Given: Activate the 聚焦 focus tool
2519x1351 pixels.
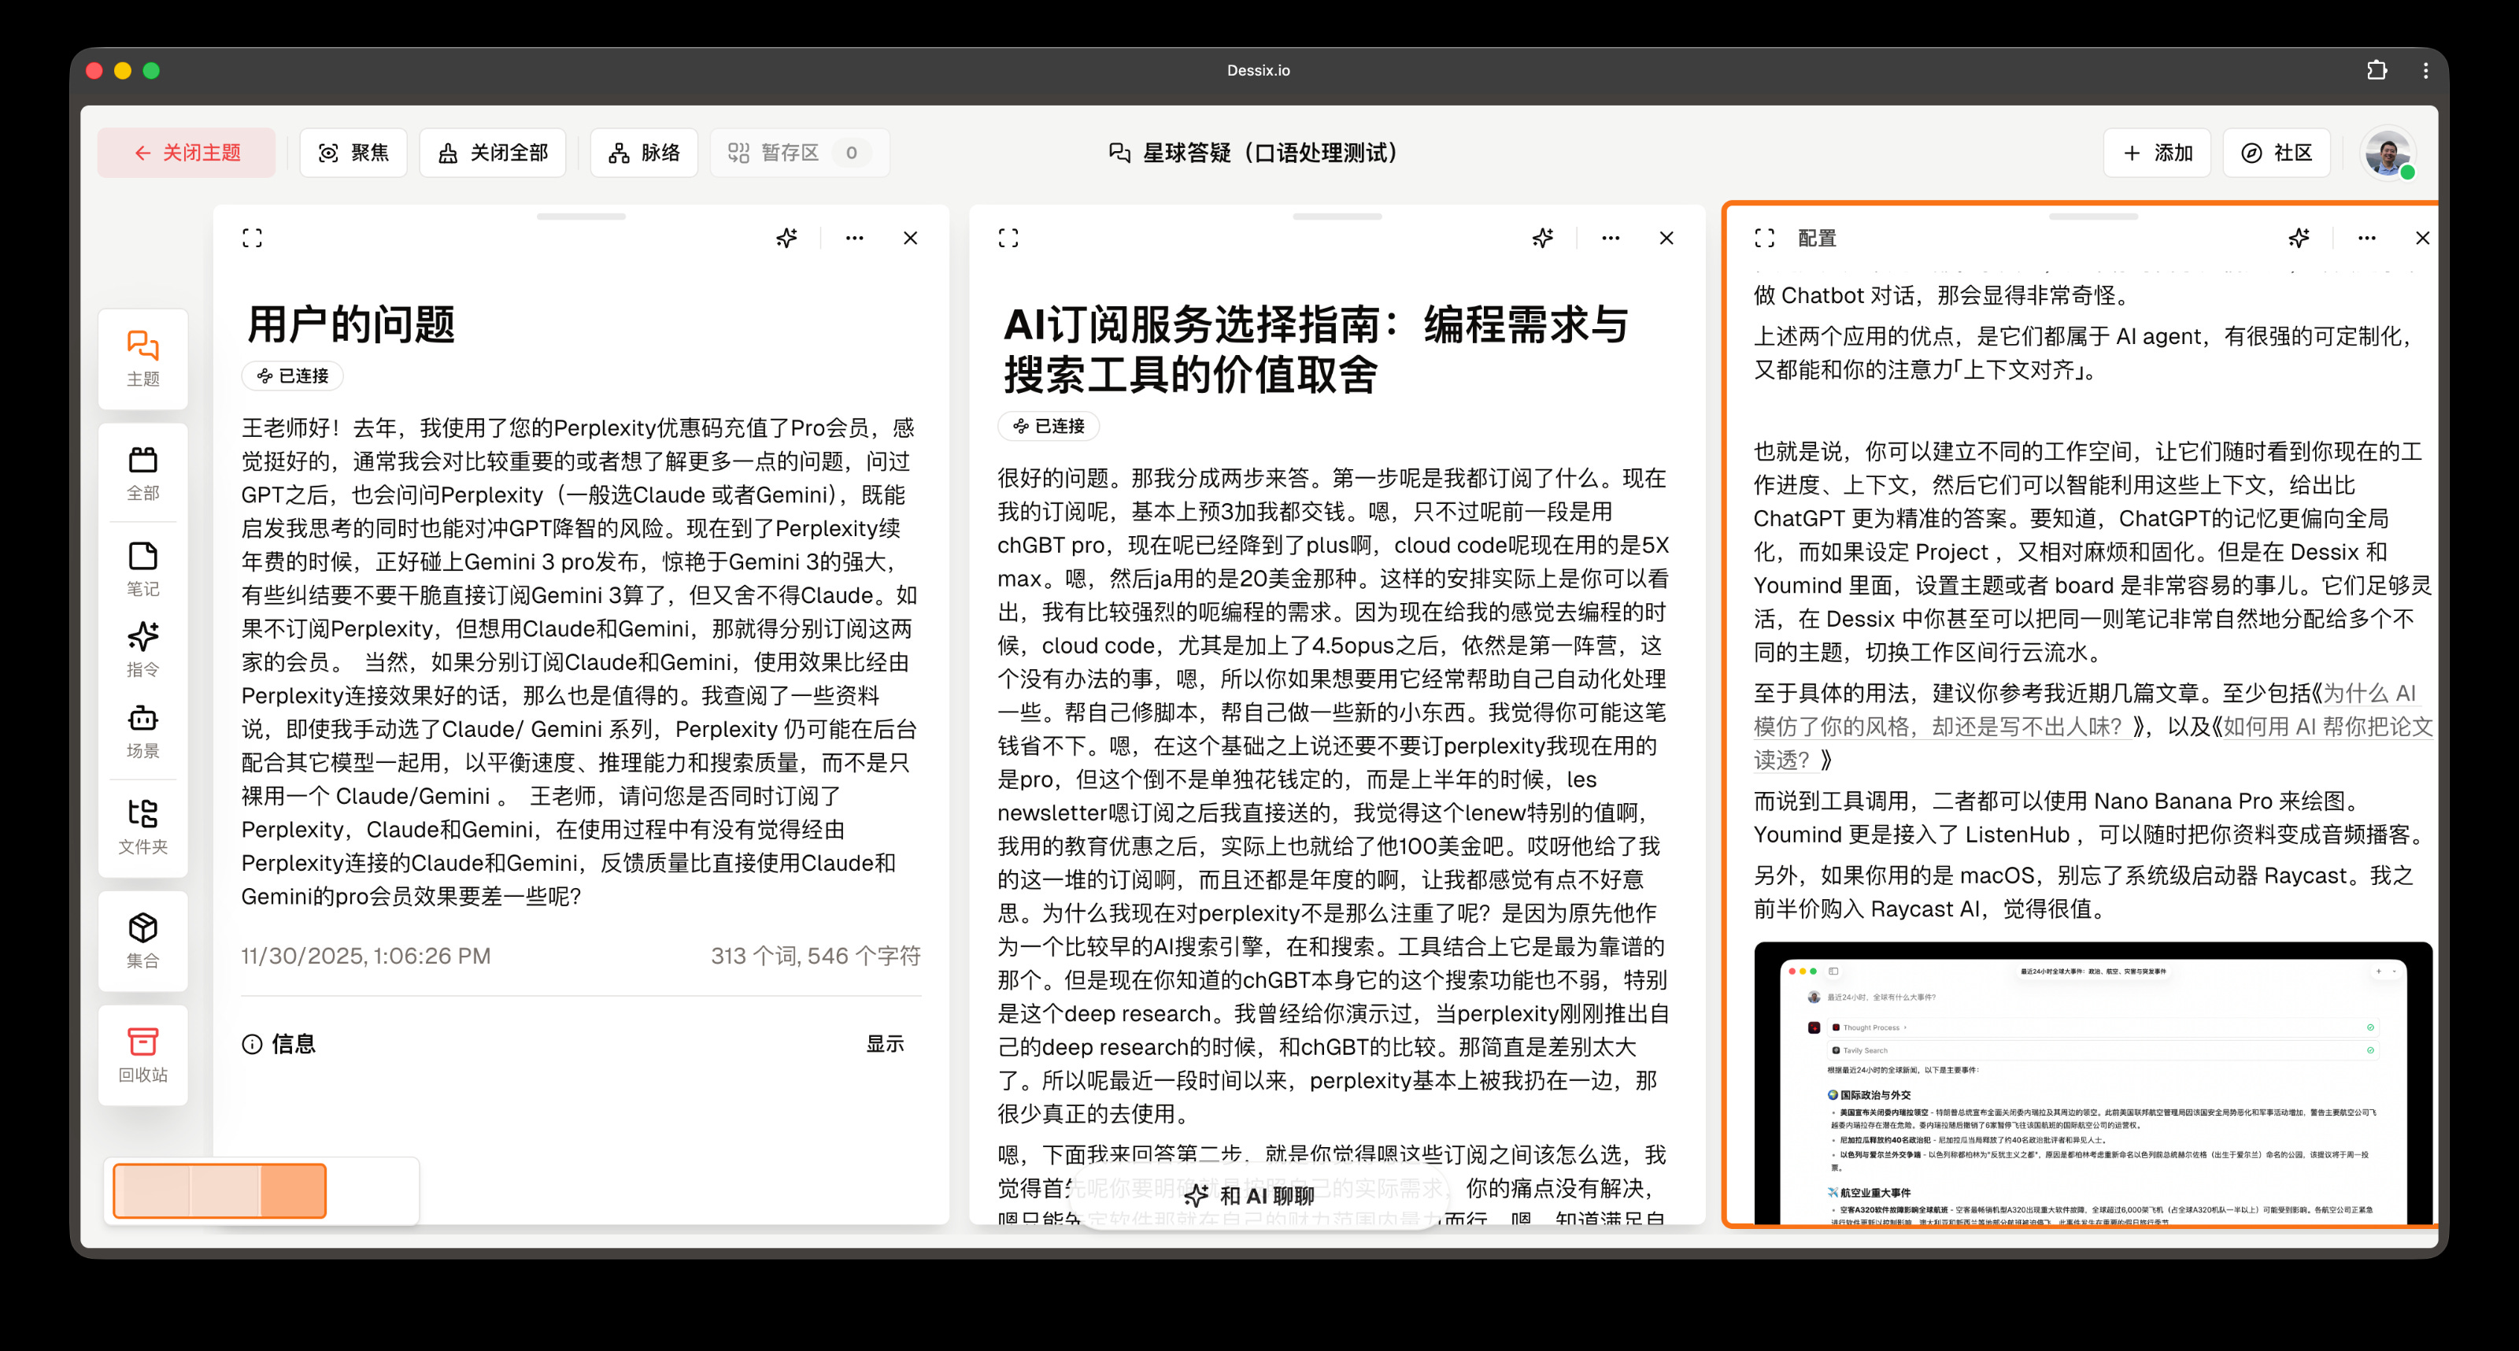Looking at the screenshot, I should pos(353,152).
